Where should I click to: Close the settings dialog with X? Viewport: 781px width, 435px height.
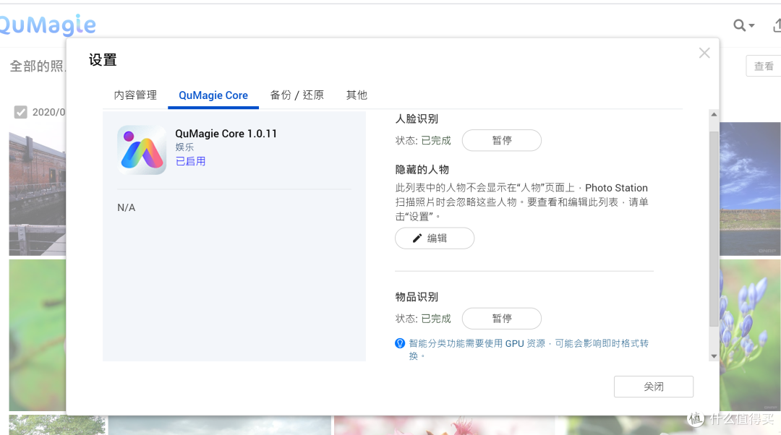pos(704,53)
